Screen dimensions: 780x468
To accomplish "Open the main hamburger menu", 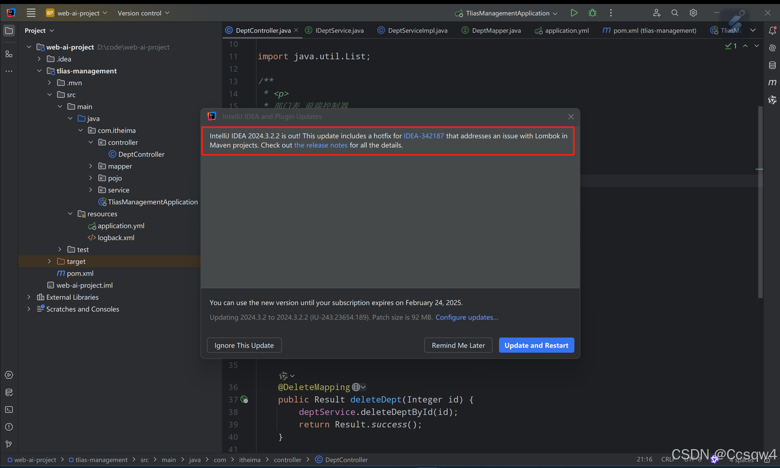I will point(31,13).
